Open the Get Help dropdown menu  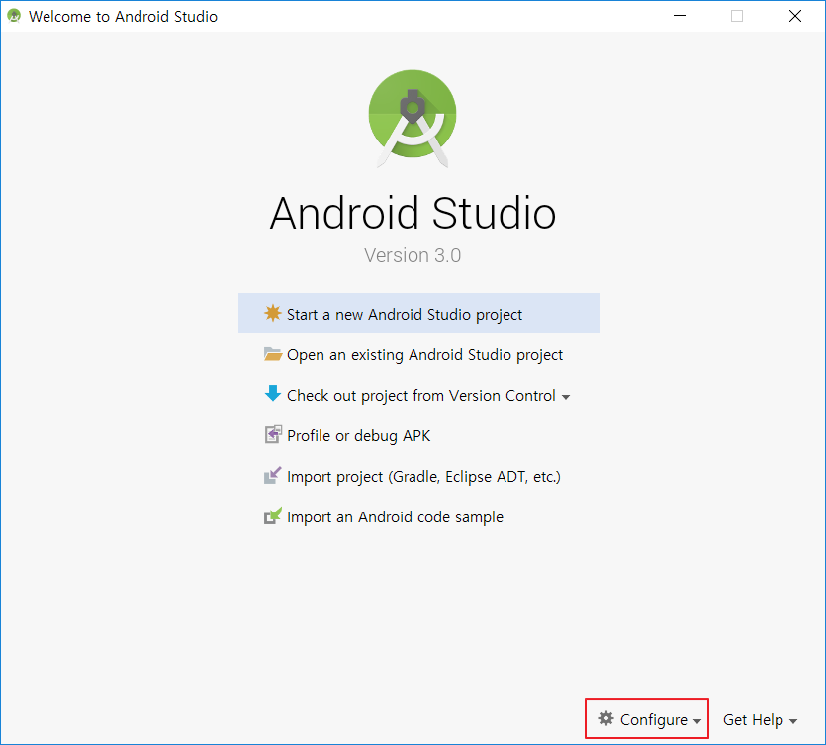pos(760,719)
